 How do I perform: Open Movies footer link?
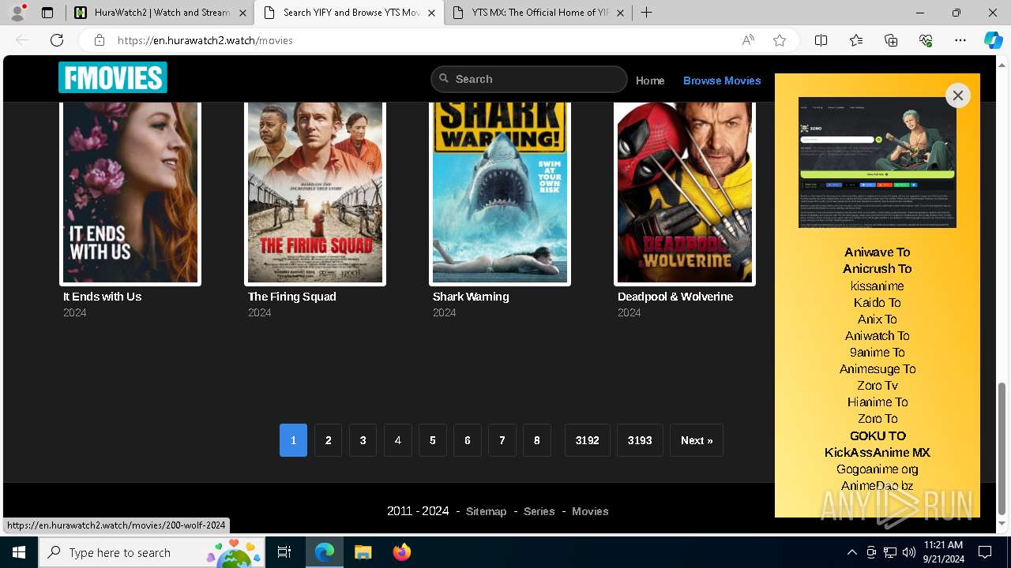590,511
